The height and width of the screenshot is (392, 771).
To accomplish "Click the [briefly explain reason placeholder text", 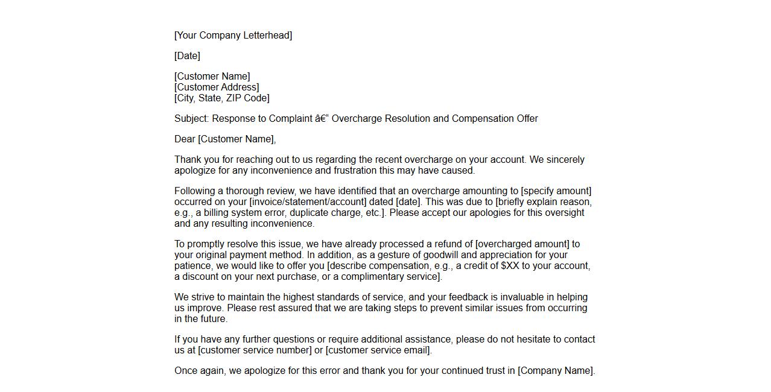I will [543, 201].
